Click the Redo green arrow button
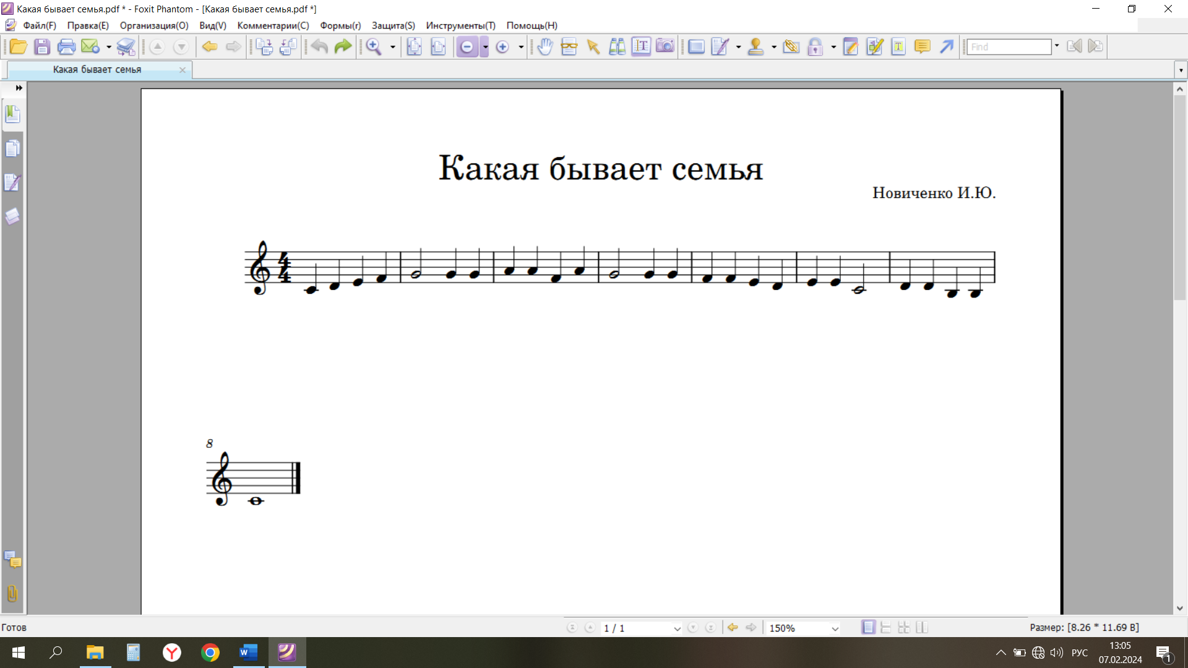The image size is (1188, 668). click(343, 47)
